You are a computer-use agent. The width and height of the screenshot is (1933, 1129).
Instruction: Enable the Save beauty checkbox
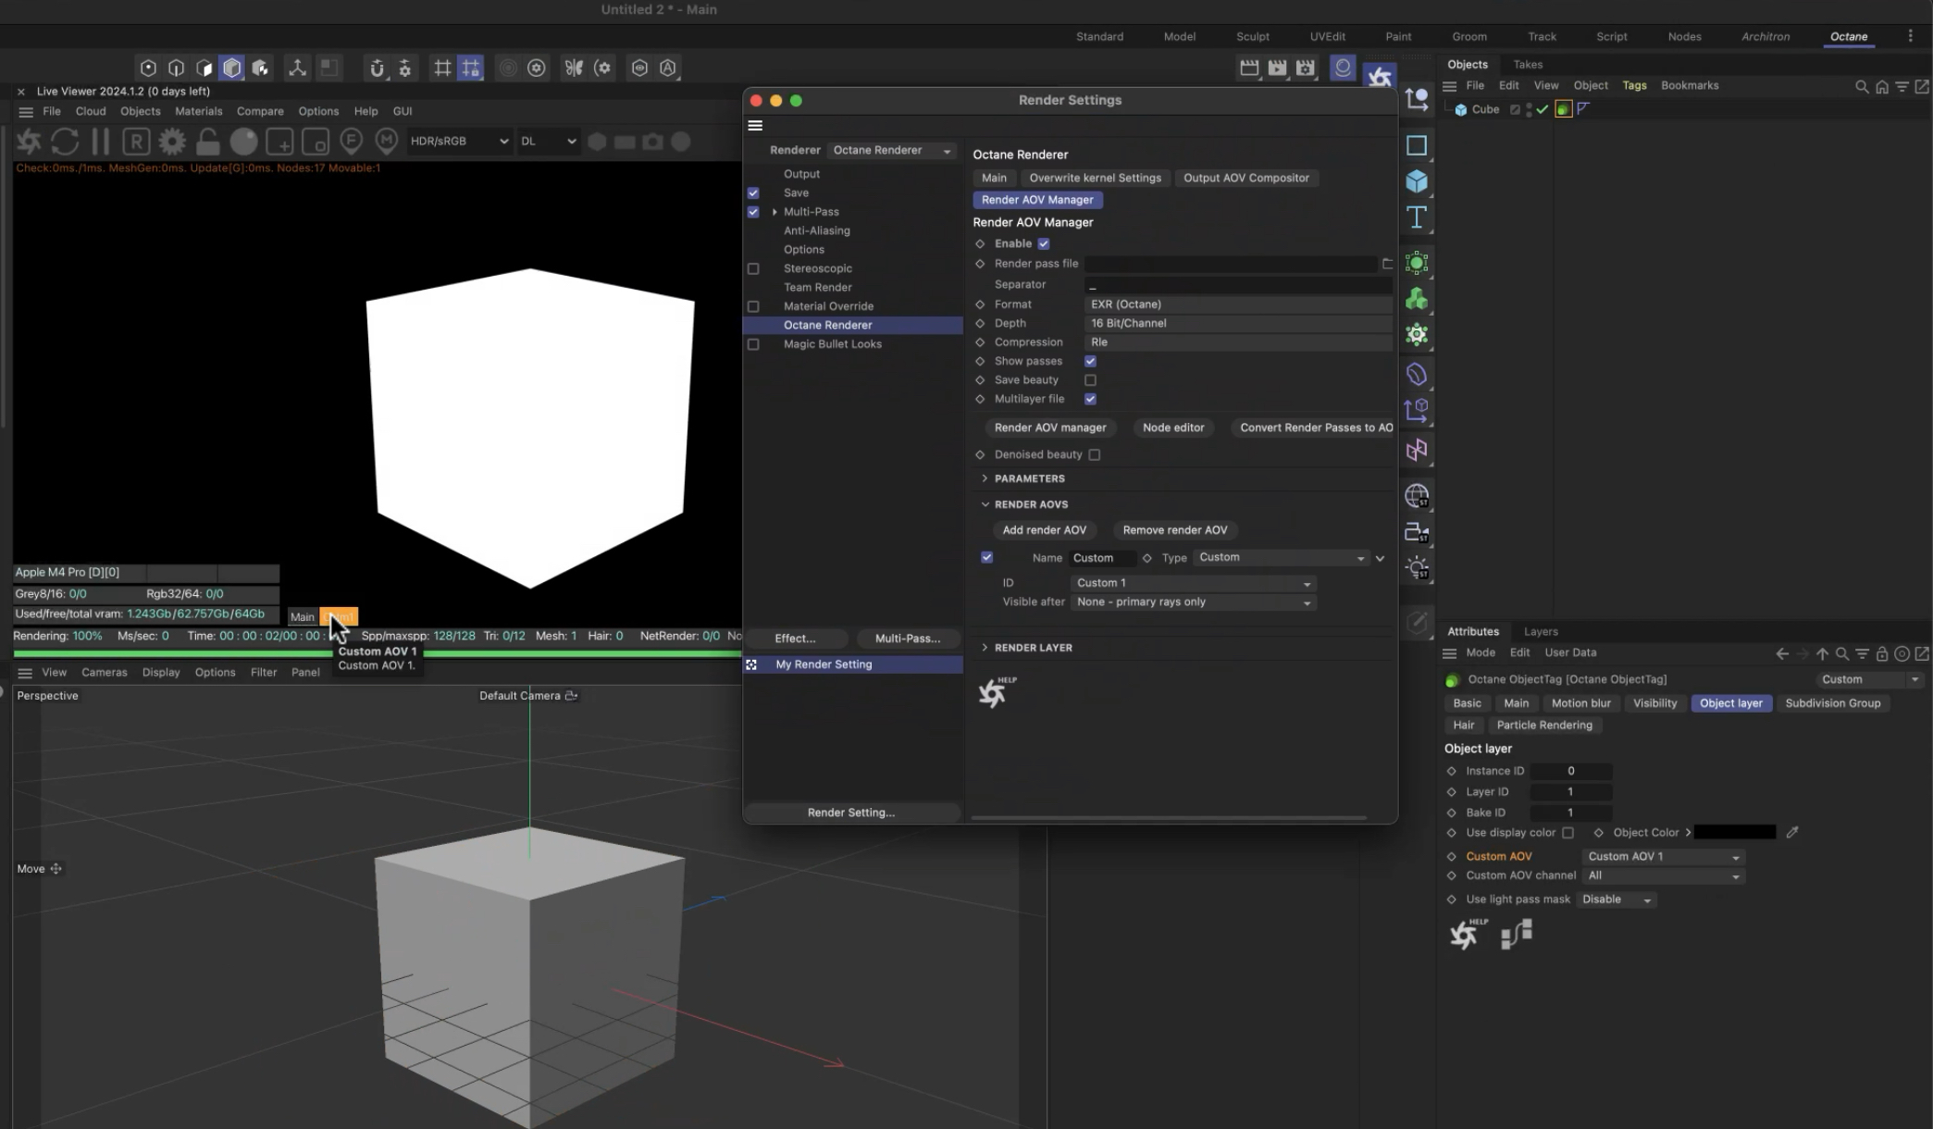tap(1090, 380)
